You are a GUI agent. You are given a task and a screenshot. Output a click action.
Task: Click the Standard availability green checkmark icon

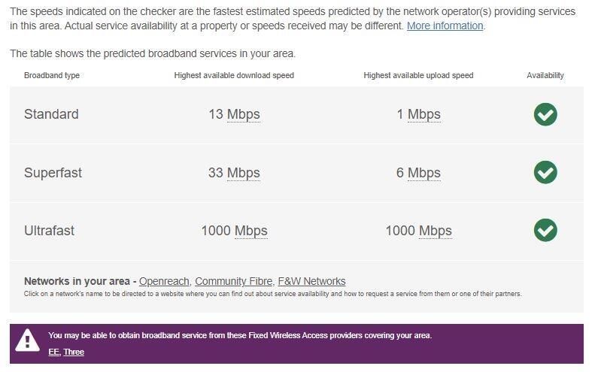[545, 114]
